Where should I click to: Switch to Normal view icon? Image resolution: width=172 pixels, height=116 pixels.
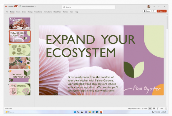[x=150, y=108]
